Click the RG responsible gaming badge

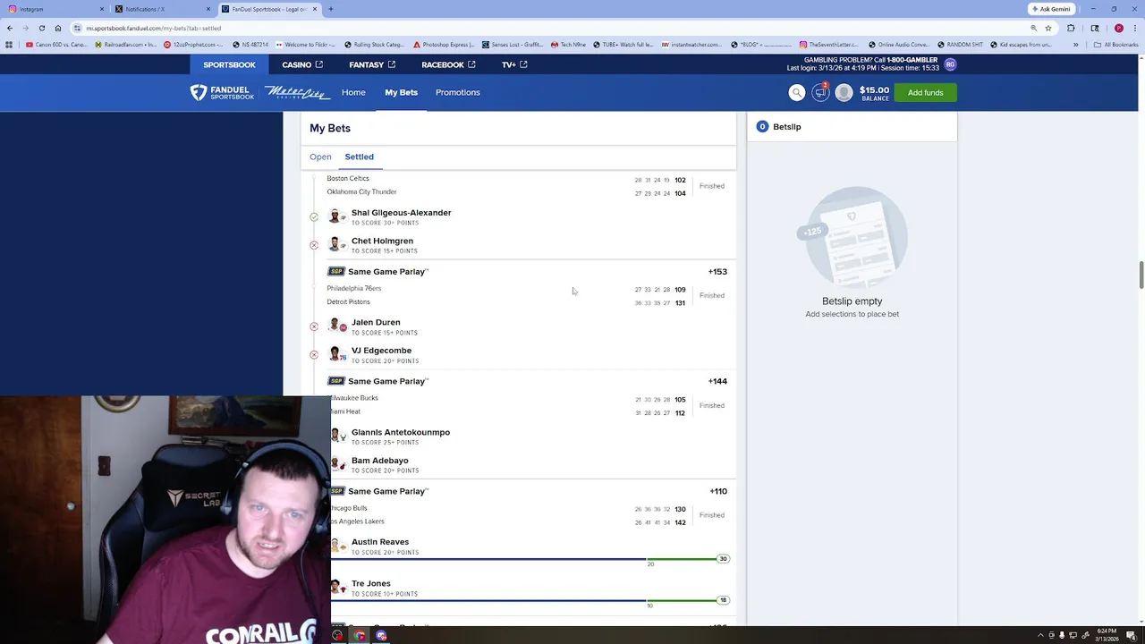point(950,64)
